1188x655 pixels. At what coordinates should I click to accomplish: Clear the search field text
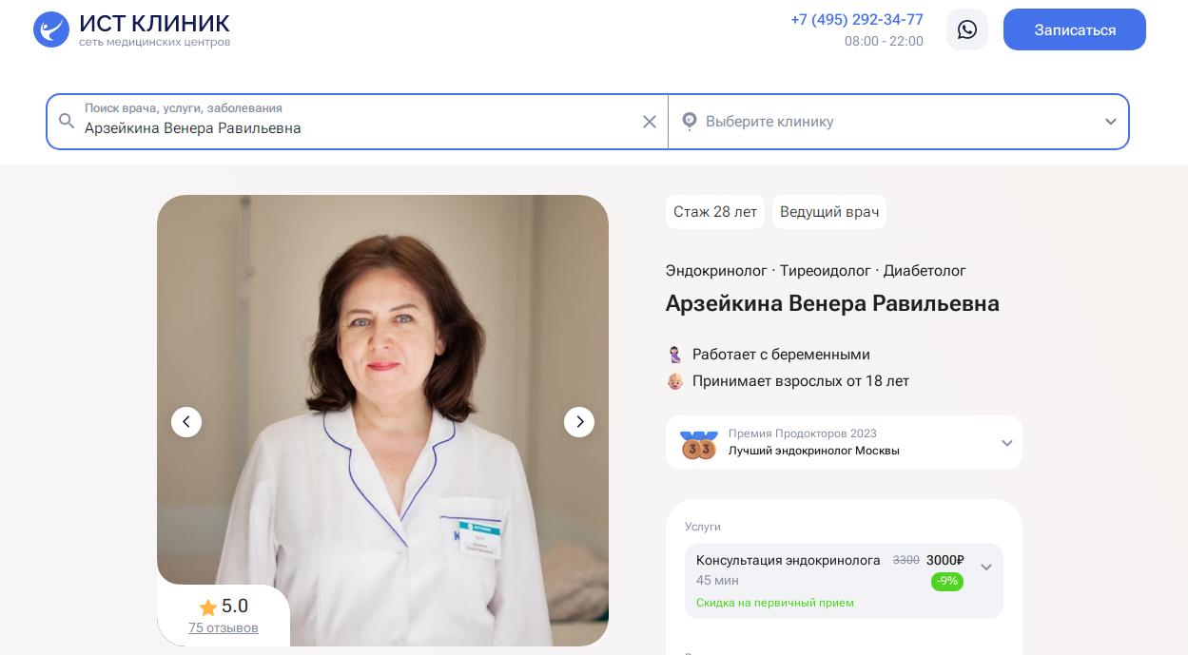tap(650, 122)
